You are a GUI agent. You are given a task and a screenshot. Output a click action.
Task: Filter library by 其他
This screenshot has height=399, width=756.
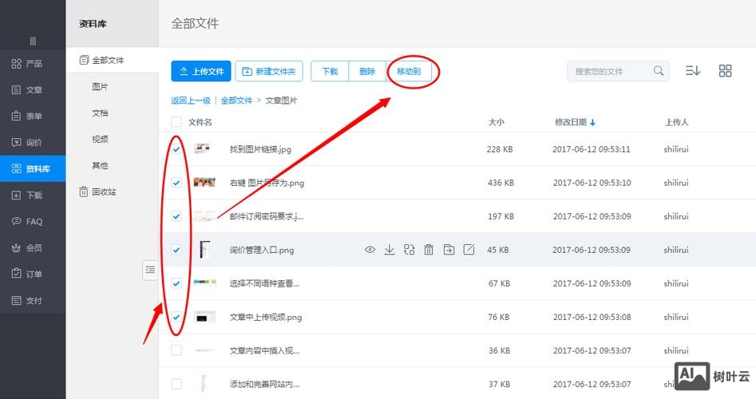(x=100, y=165)
